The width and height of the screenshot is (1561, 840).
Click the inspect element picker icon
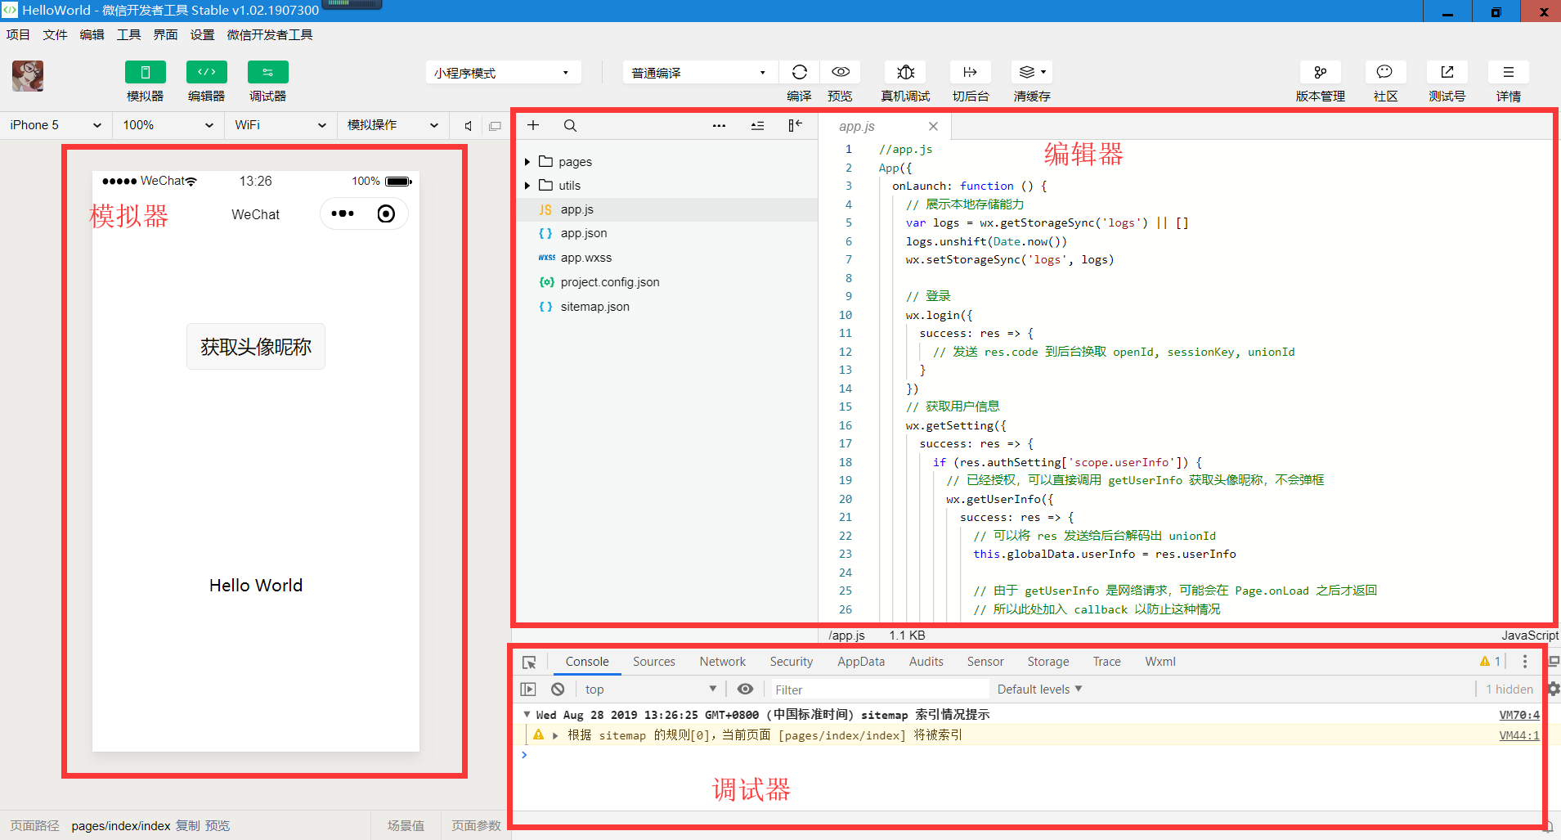pyautogui.click(x=529, y=662)
